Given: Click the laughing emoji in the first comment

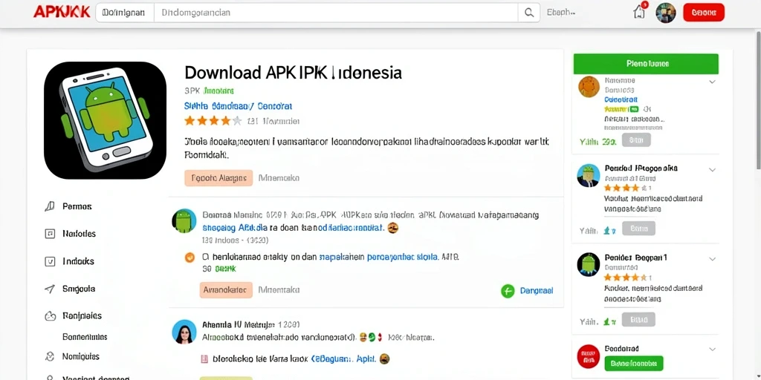Looking at the screenshot, I should tap(393, 227).
